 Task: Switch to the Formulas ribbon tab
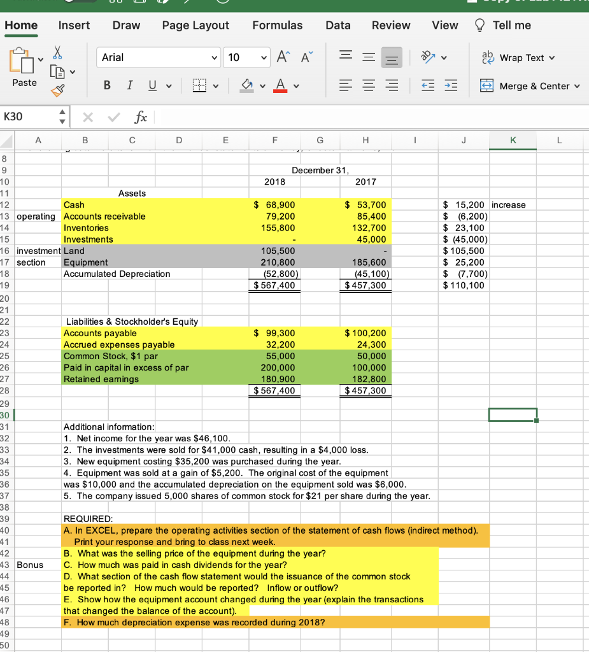(278, 25)
